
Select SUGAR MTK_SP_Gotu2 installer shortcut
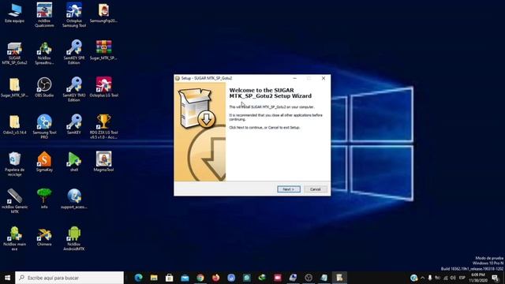14,53
